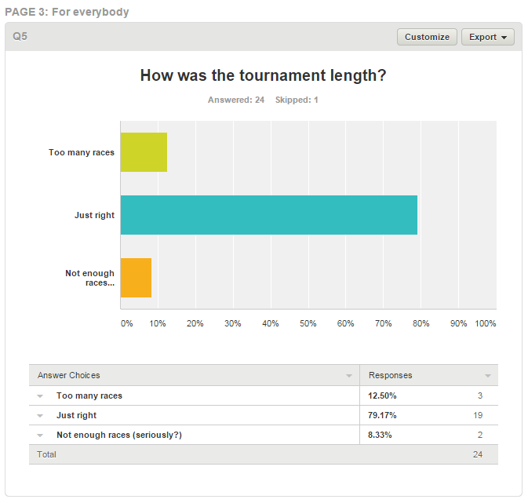The width and height of the screenshot is (528, 503).
Task: Expand the Not enough races row arrow
Action: (40, 436)
